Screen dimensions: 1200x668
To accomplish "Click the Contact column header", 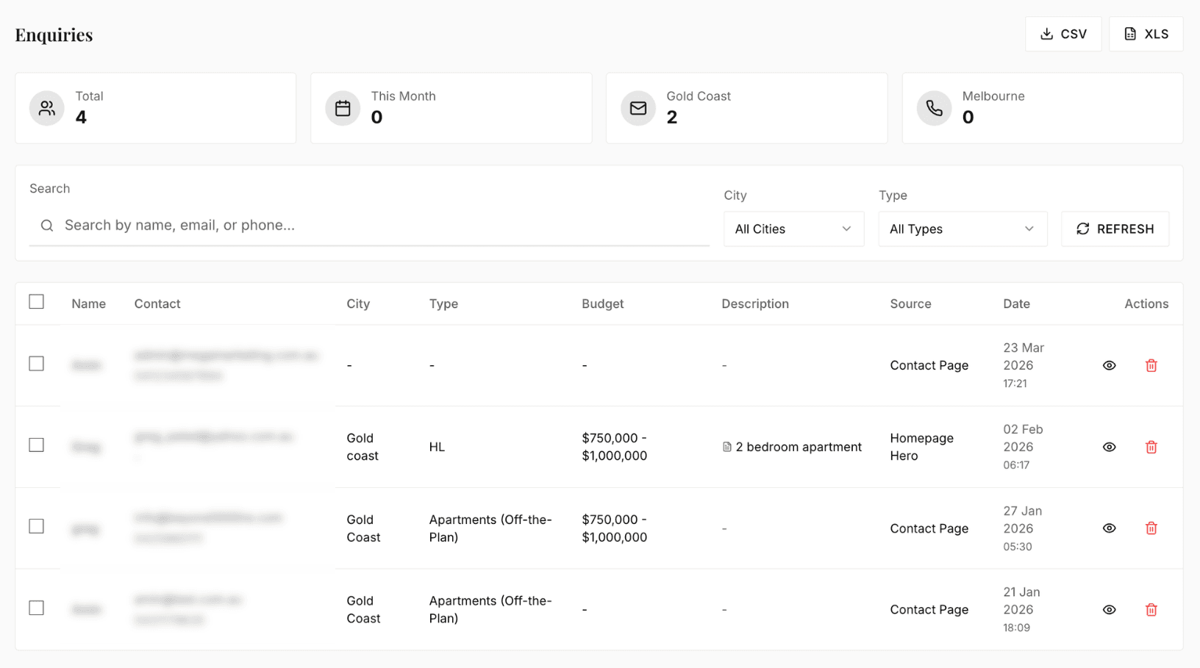I will click(x=157, y=304).
